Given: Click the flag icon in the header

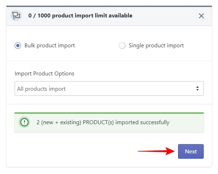Looking at the screenshot, I should tap(16, 16).
